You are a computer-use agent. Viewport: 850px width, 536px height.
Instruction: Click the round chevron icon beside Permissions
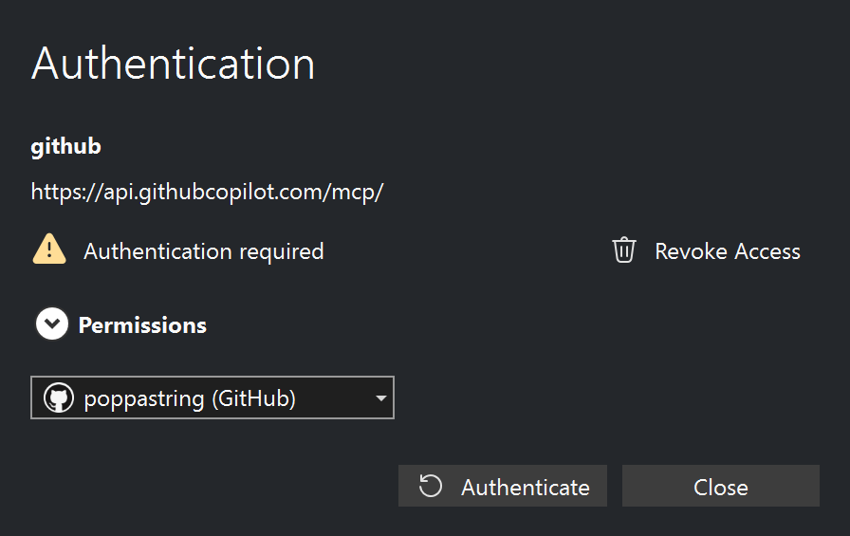click(52, 324)
